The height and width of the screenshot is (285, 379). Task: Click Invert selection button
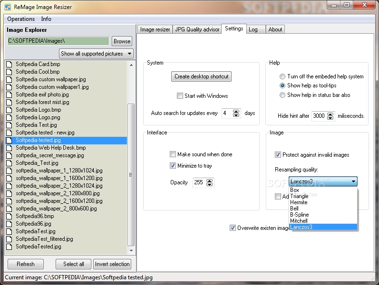point(112,264)
